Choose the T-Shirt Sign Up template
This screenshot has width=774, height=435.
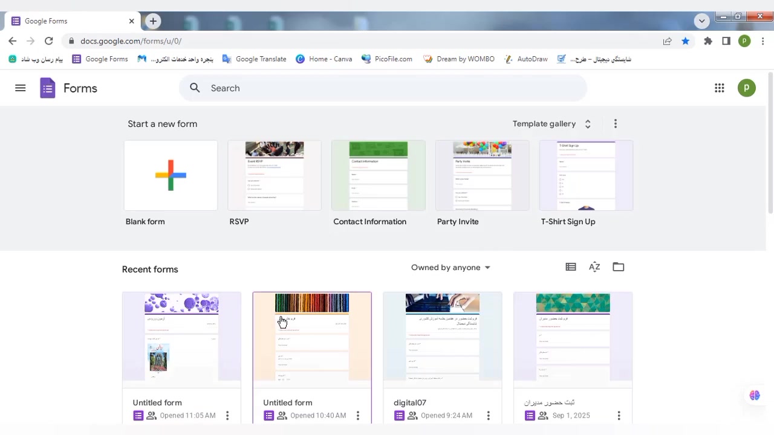(586, 175)
